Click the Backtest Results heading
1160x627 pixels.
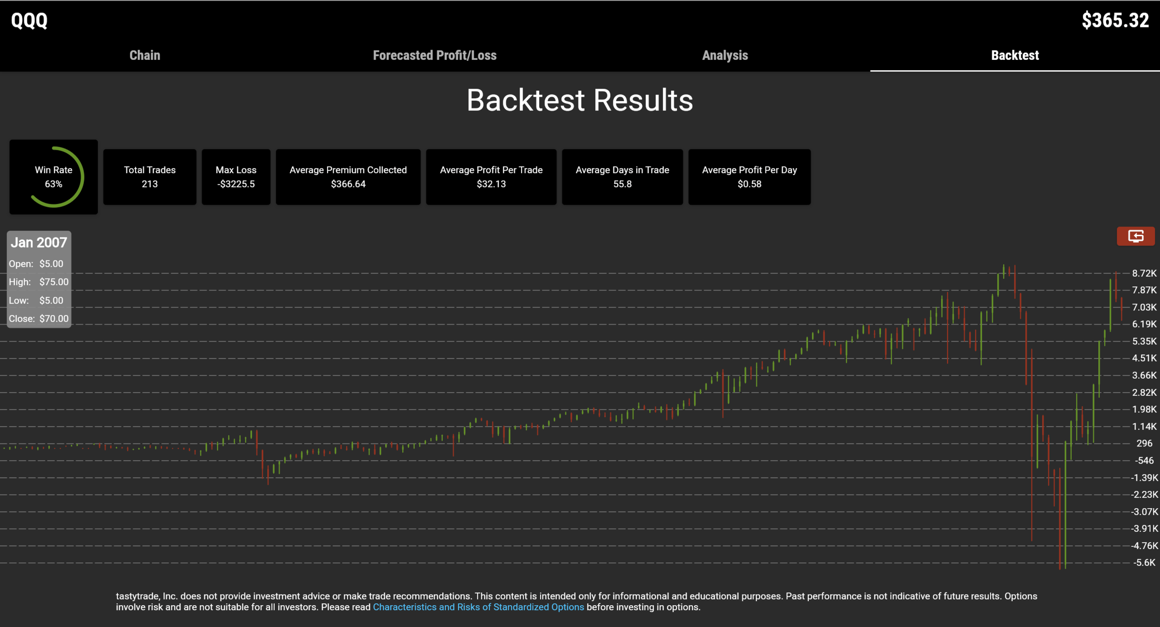(580, 100)
